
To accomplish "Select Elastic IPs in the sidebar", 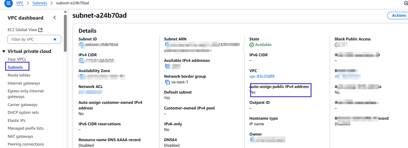I will coord(17,121).
